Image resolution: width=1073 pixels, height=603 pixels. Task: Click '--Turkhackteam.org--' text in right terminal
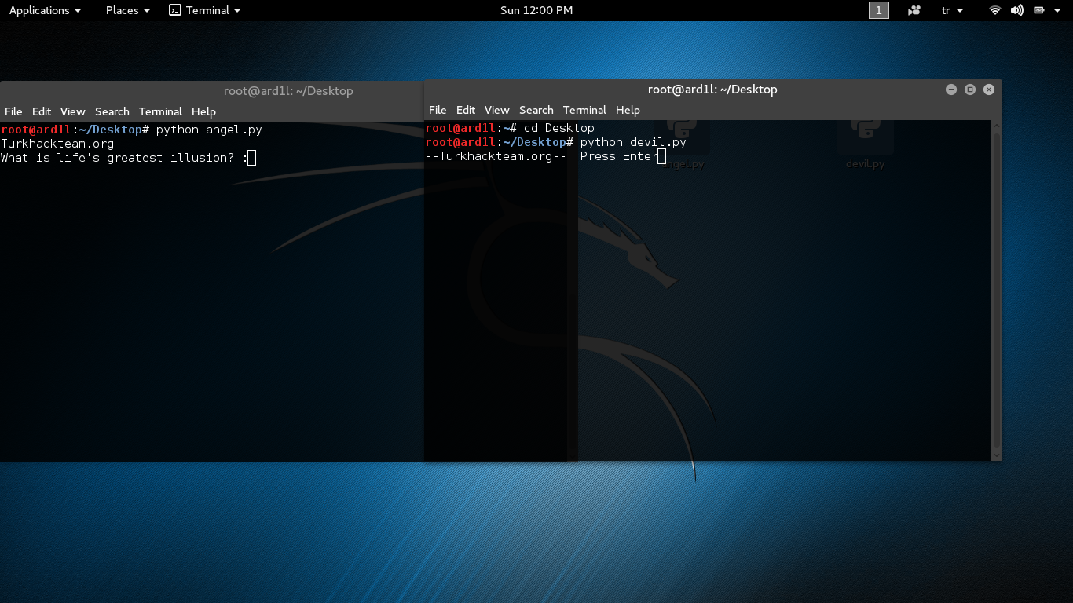click(496, 156)
